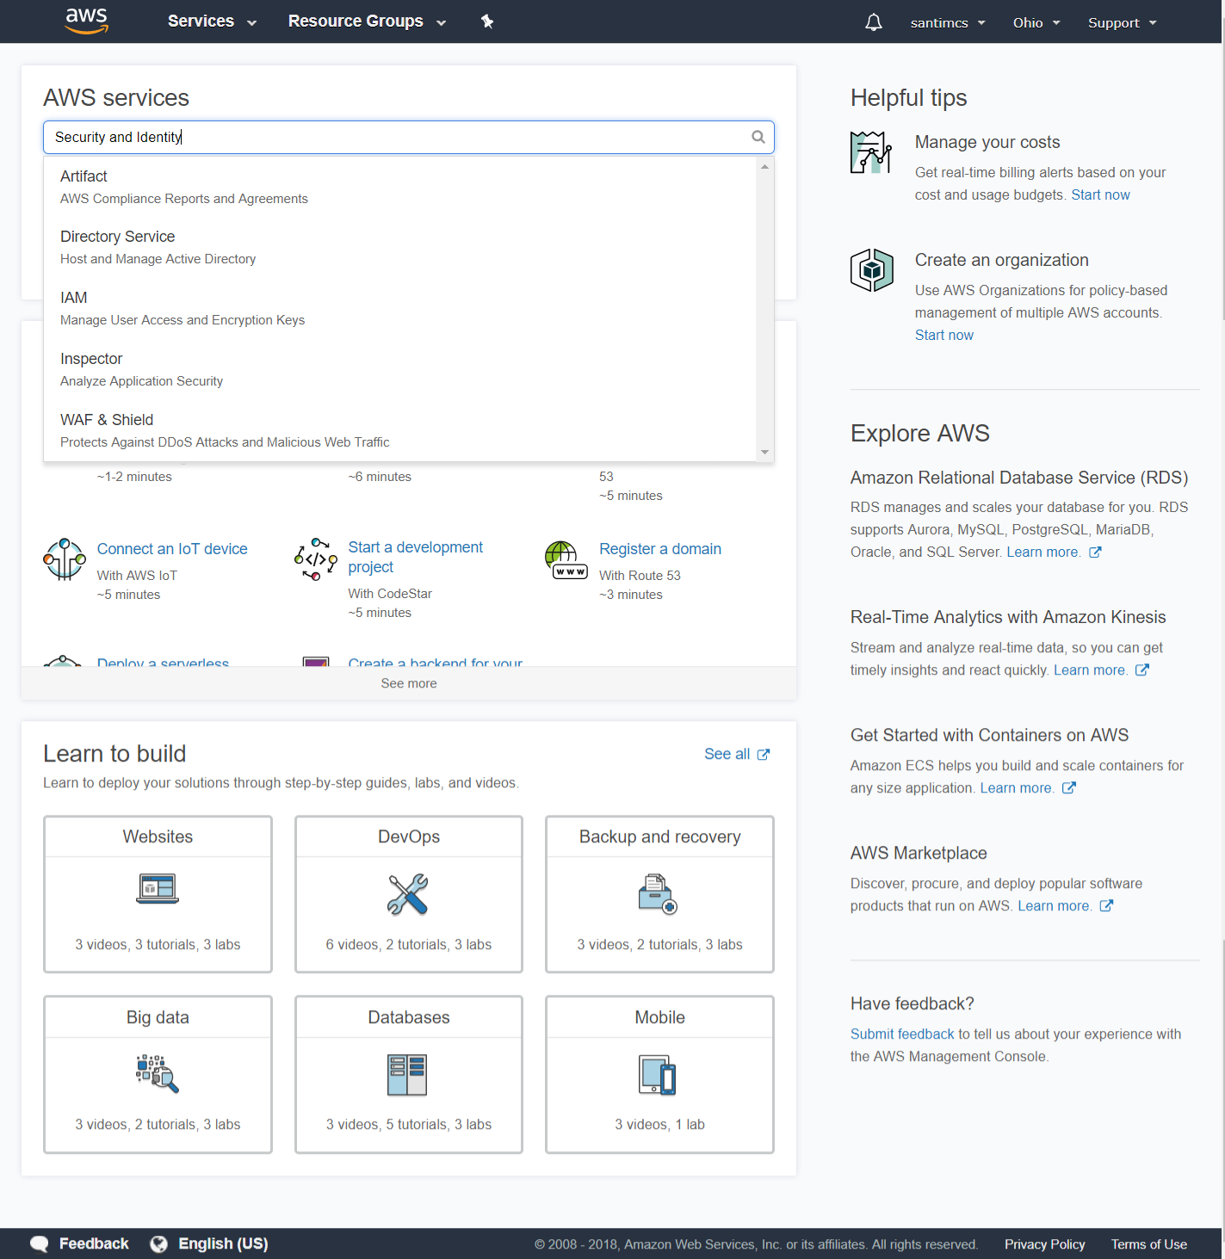This screenshot has height=1259, width=1225.
Task: Click the results list scroll up arrow
Action: point(764,167)
